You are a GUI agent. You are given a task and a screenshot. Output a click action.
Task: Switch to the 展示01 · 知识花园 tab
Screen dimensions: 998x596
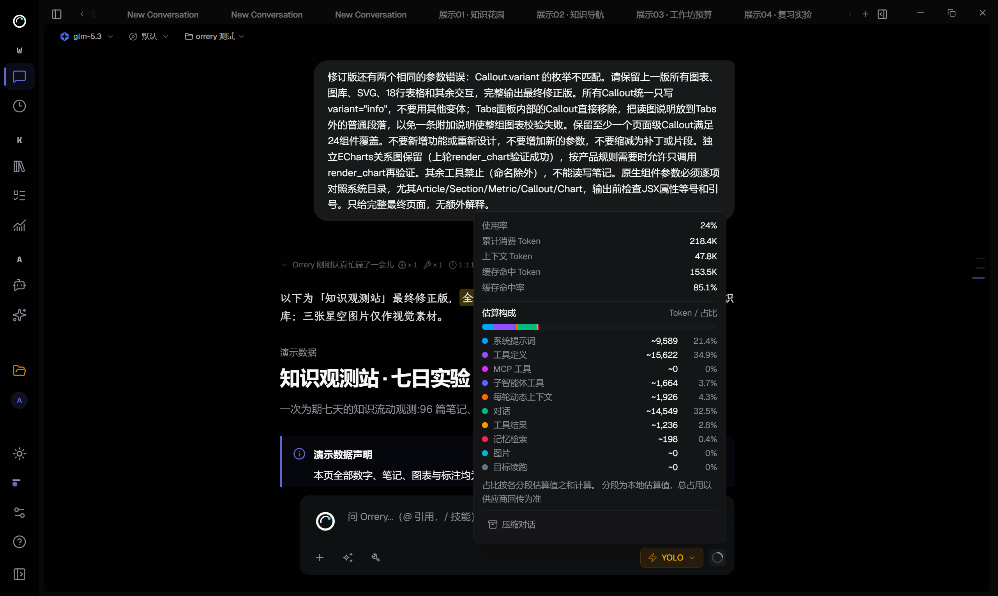tap(471, 15)
